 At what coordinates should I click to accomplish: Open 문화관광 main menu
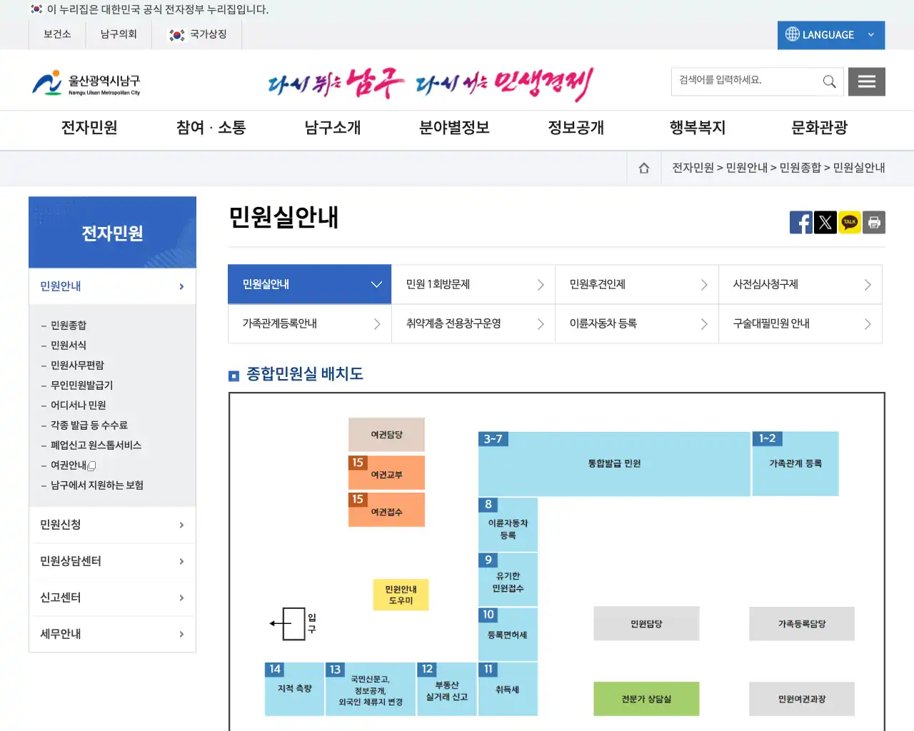[x=819, y=128]
